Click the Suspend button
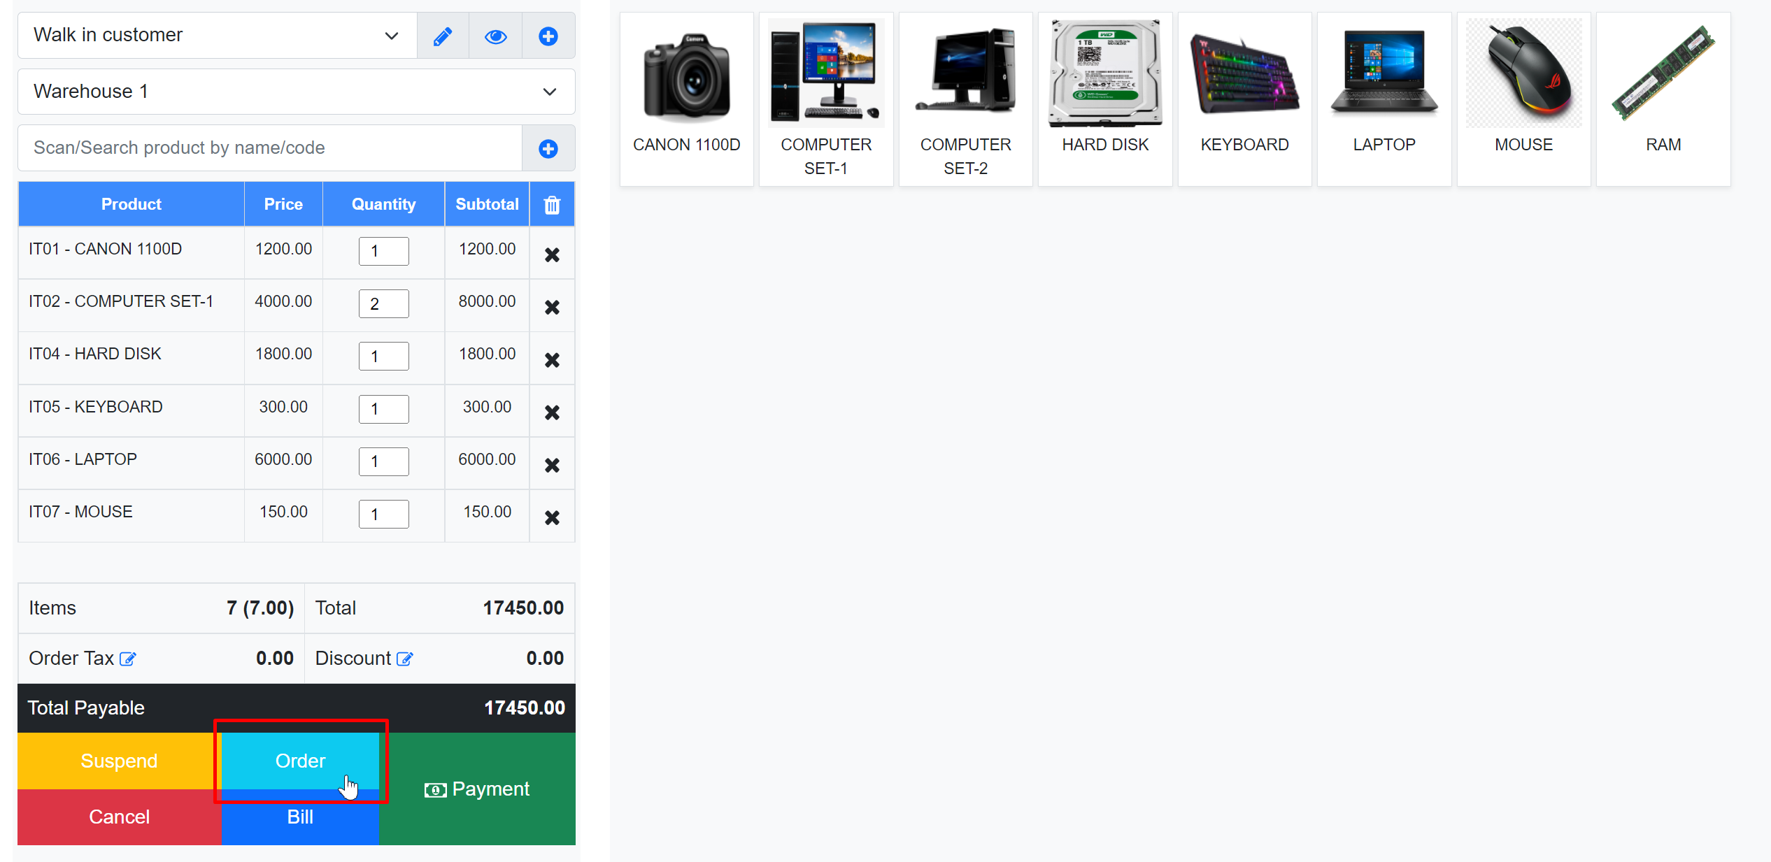Image resolution: width=1771 pixels, height=862 pixels. 119,761
